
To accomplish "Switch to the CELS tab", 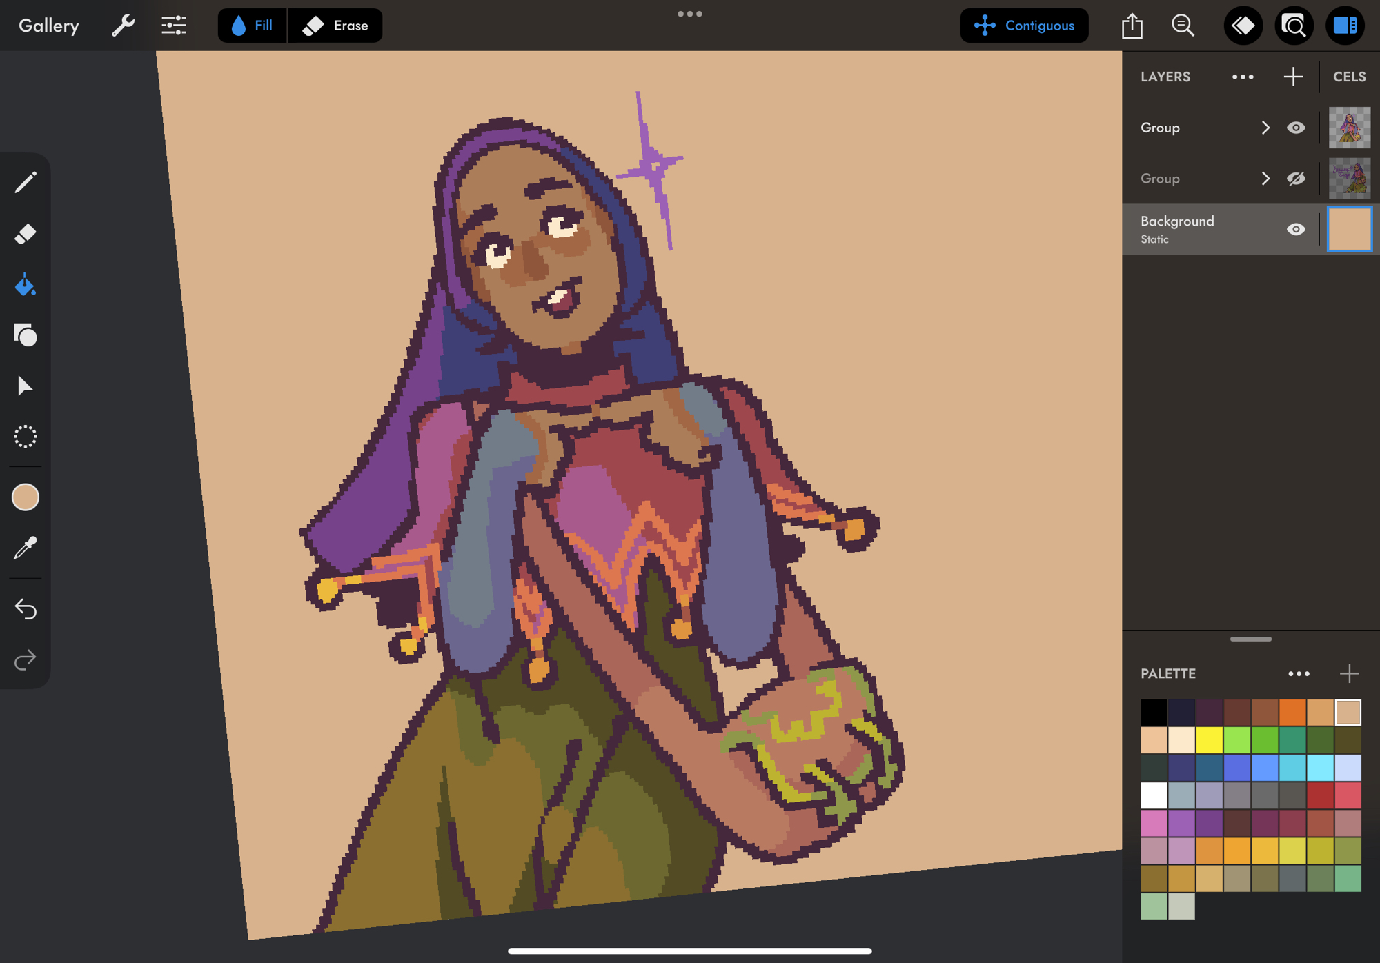I will coord(1349,77).
